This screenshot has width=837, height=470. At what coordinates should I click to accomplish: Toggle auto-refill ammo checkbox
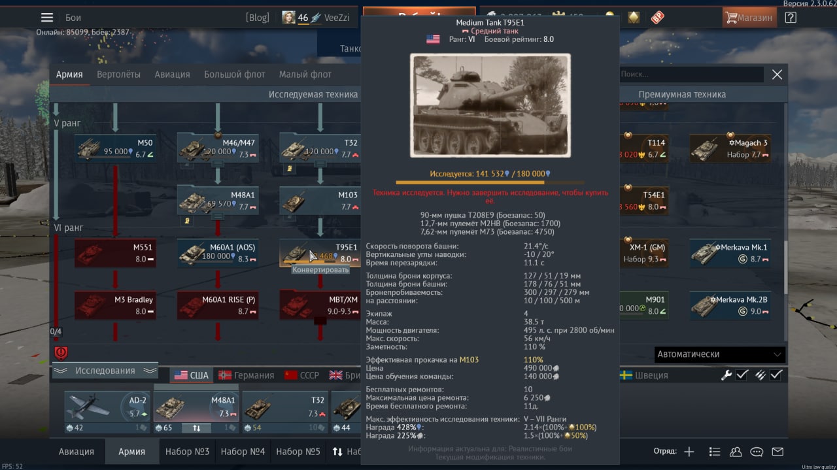pyautogui.click(x=776, y=375)
